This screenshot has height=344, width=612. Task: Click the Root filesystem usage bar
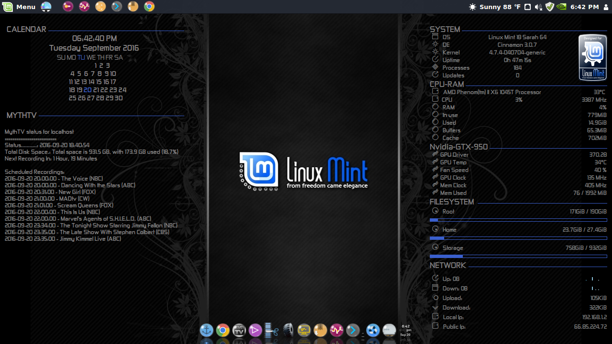tap(518, 220)
